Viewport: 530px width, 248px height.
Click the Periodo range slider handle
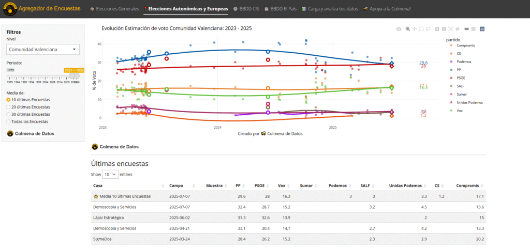point(76,76)
